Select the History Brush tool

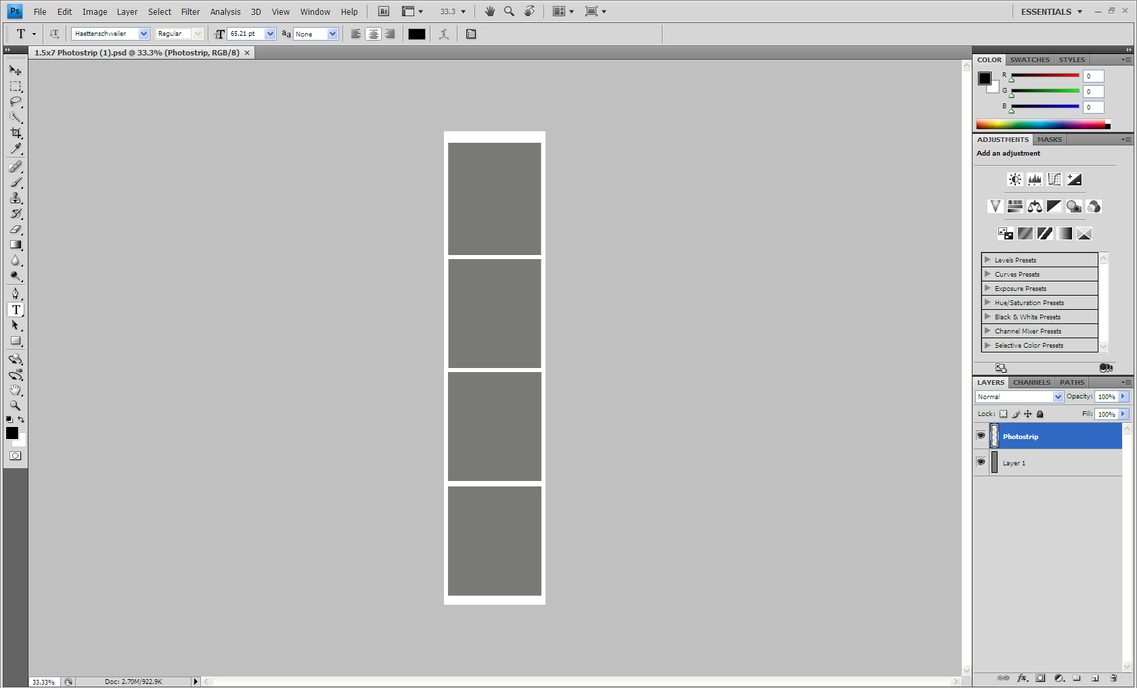[16, 214]
